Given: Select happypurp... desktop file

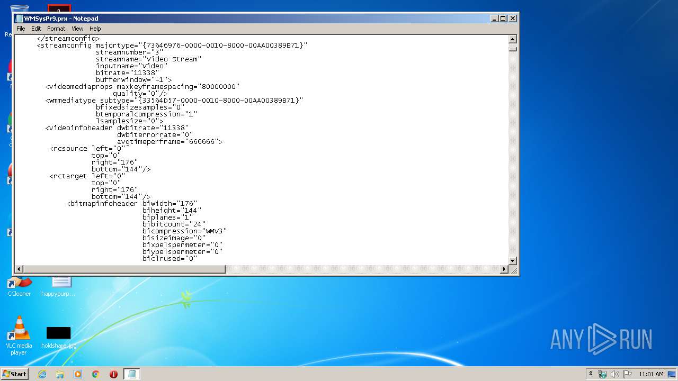Looking at the screenshot, I should coord(58,287).
